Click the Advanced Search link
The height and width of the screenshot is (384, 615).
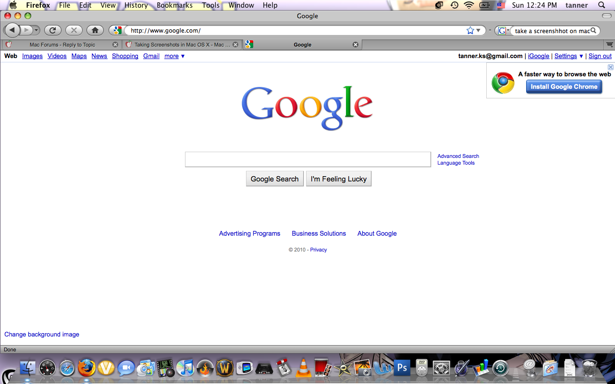click(x=458, y=156)
